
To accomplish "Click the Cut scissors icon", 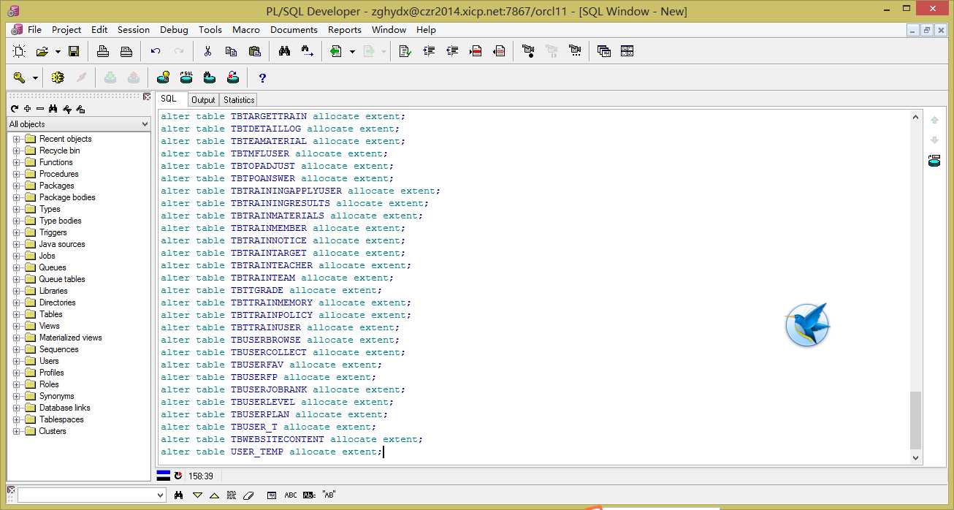I will (x=207, y=51).
